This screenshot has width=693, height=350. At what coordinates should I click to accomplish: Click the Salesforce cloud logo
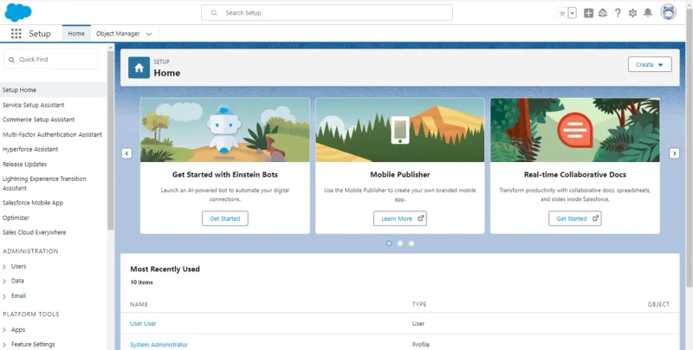click(x=18, y=12)
